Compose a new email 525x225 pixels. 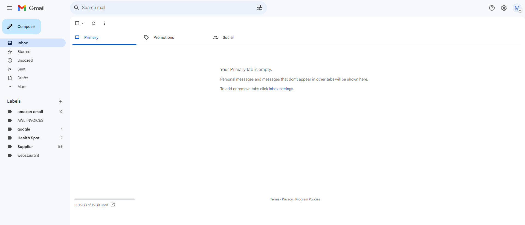22,26
